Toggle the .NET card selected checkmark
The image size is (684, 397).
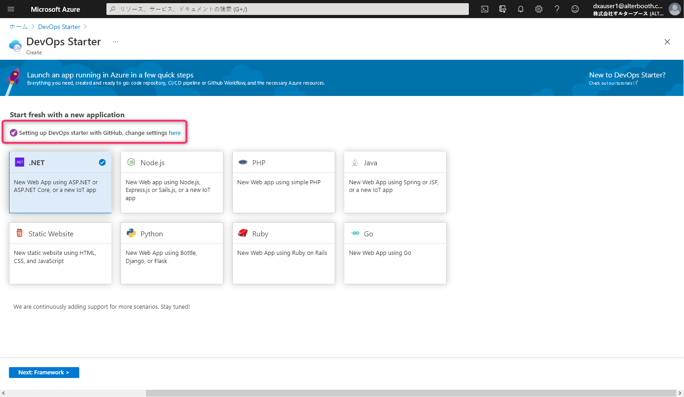click(x=102, y=162)
